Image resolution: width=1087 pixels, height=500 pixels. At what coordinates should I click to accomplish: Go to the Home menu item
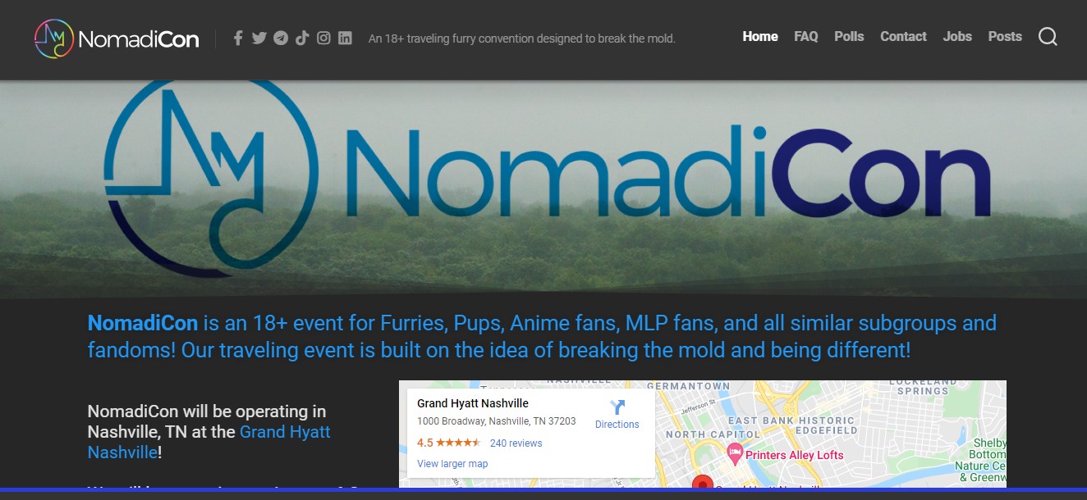760,37
